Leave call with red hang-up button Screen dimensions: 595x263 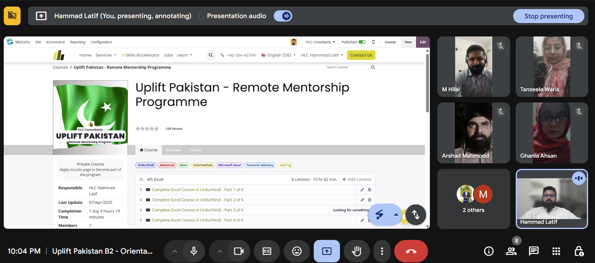coord(411,251)
